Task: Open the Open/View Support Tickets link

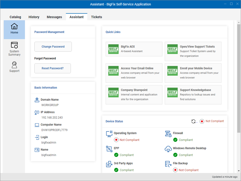Action: 193,51
